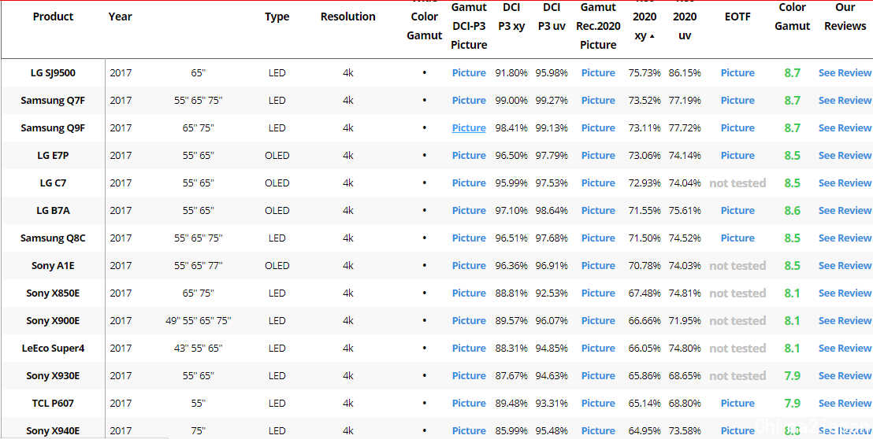Open Sony X940E Rec.2020 Picture link
Image resolution: width=873 pixels, height=439 pixels.
[598, 430]
